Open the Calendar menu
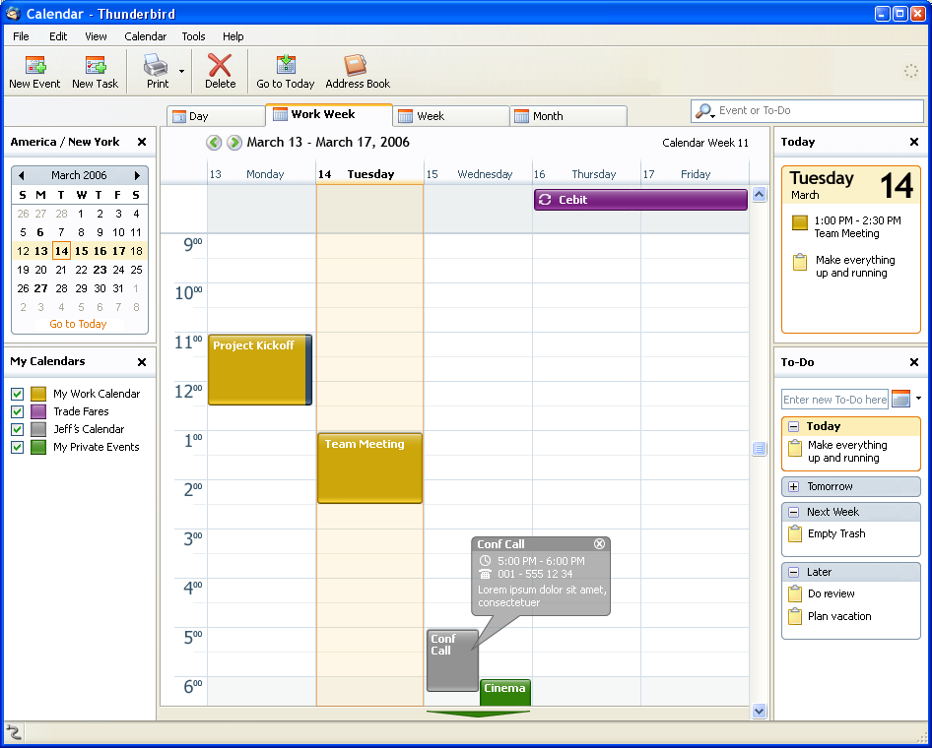Screen dimensions: 932x748 coord(145,36)
